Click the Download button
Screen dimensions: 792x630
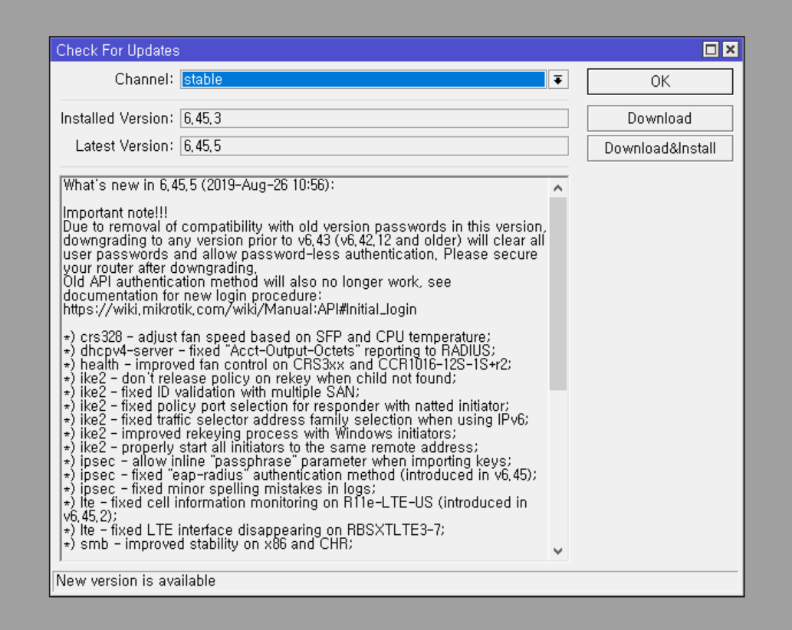pyautogui.click(x=659, y=118)
